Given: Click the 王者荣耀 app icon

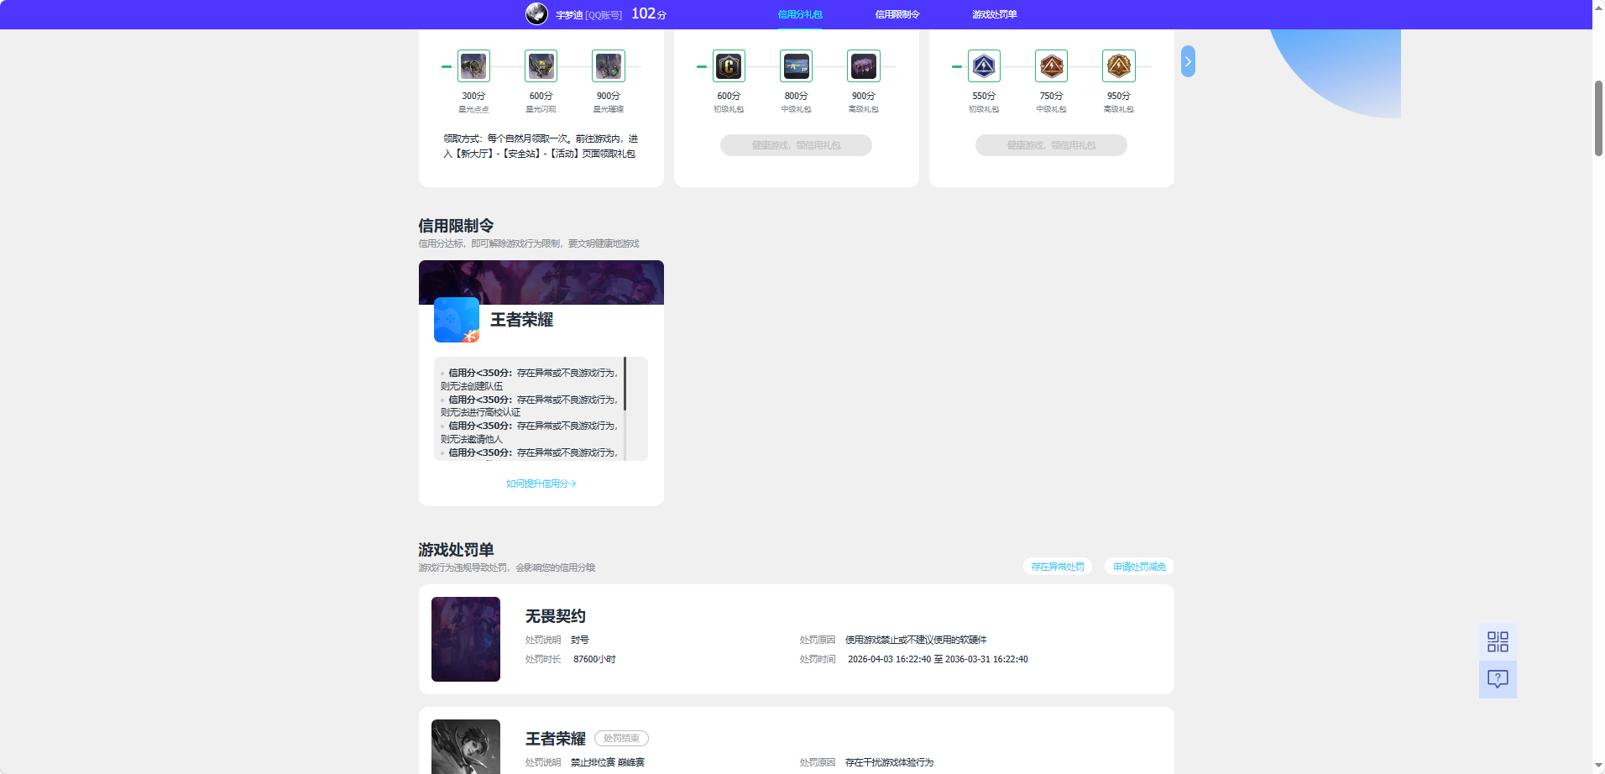Looking at the screenshot, I should (456, 320).
